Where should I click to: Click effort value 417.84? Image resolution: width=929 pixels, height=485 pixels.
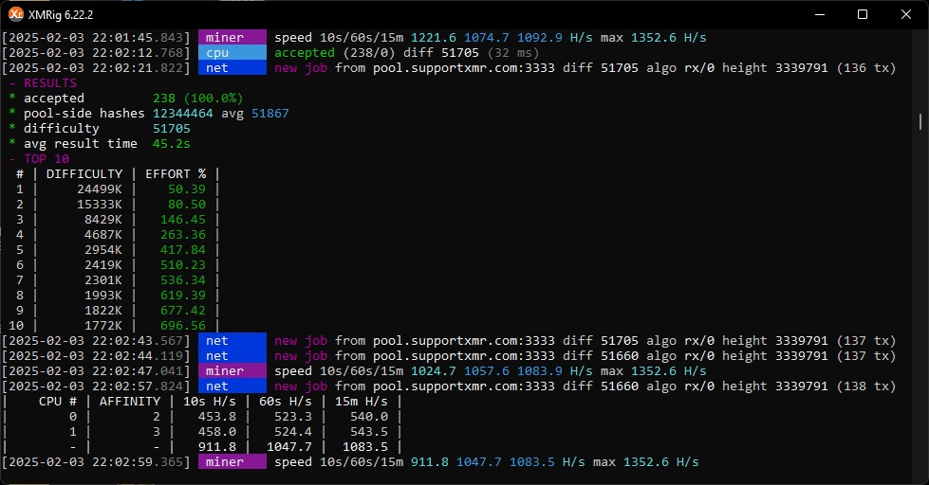click(x=183, y=249)
